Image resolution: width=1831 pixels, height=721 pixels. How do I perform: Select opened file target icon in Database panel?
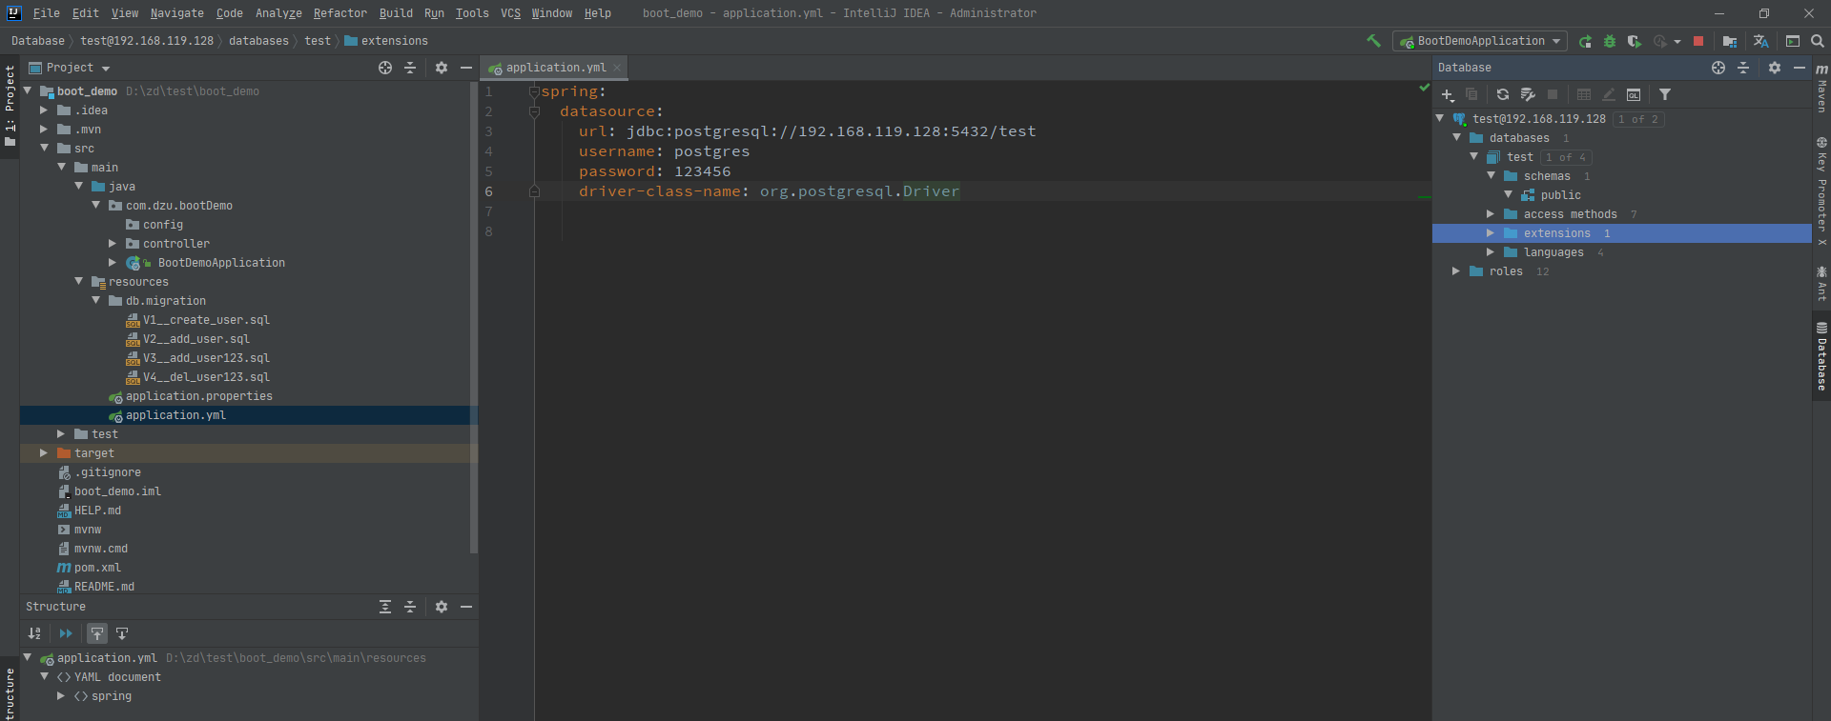[1718, 68]
